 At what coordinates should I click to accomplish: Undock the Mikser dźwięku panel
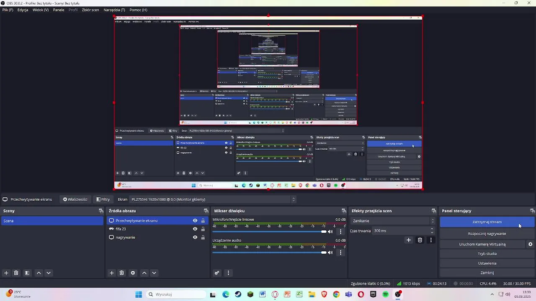point(344,211)
